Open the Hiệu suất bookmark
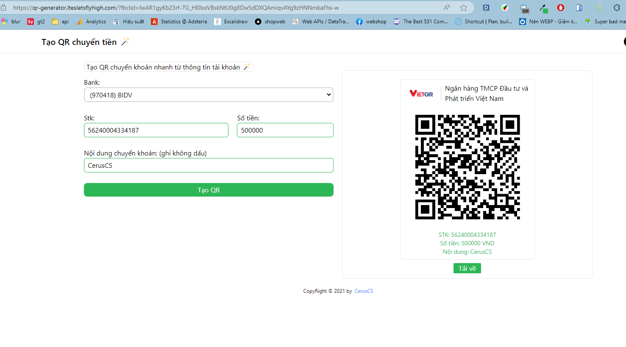This screenshot has width=626, height=347. click(129, 22)
